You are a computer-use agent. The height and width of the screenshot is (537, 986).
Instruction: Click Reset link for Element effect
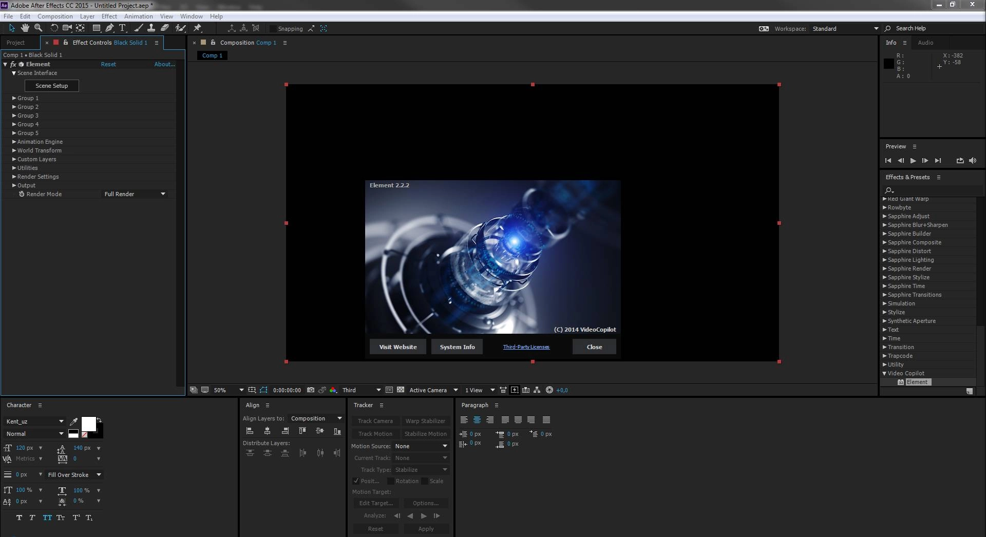tap(108, 64)
